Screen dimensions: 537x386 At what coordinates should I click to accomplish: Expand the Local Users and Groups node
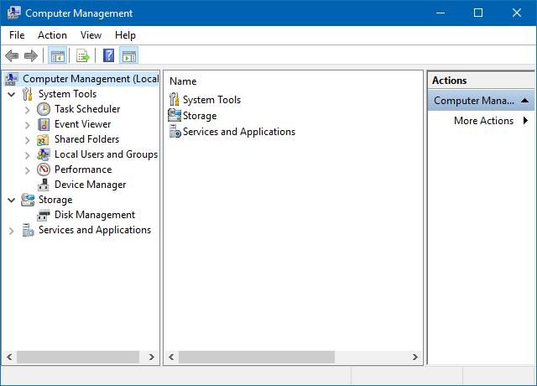click(28, 154)
